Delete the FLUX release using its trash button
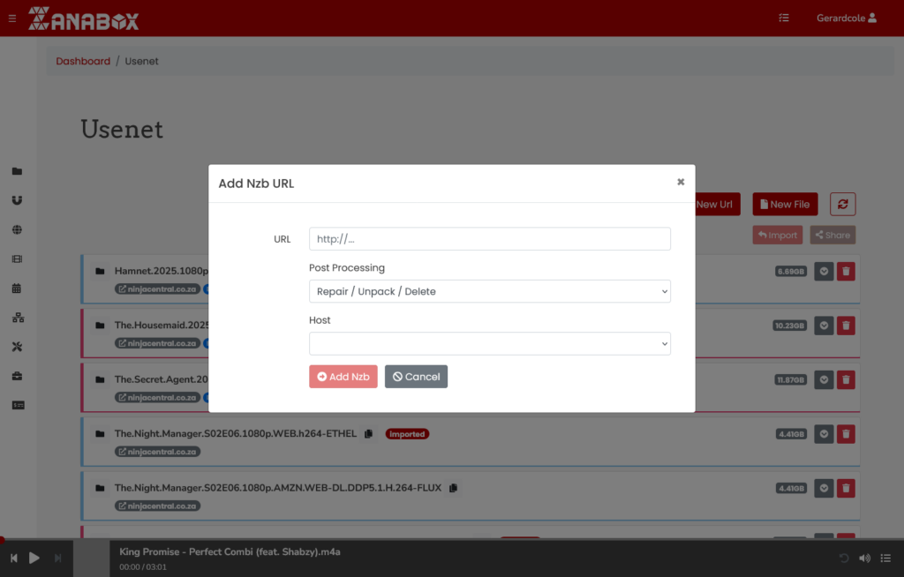 (846, 488)
